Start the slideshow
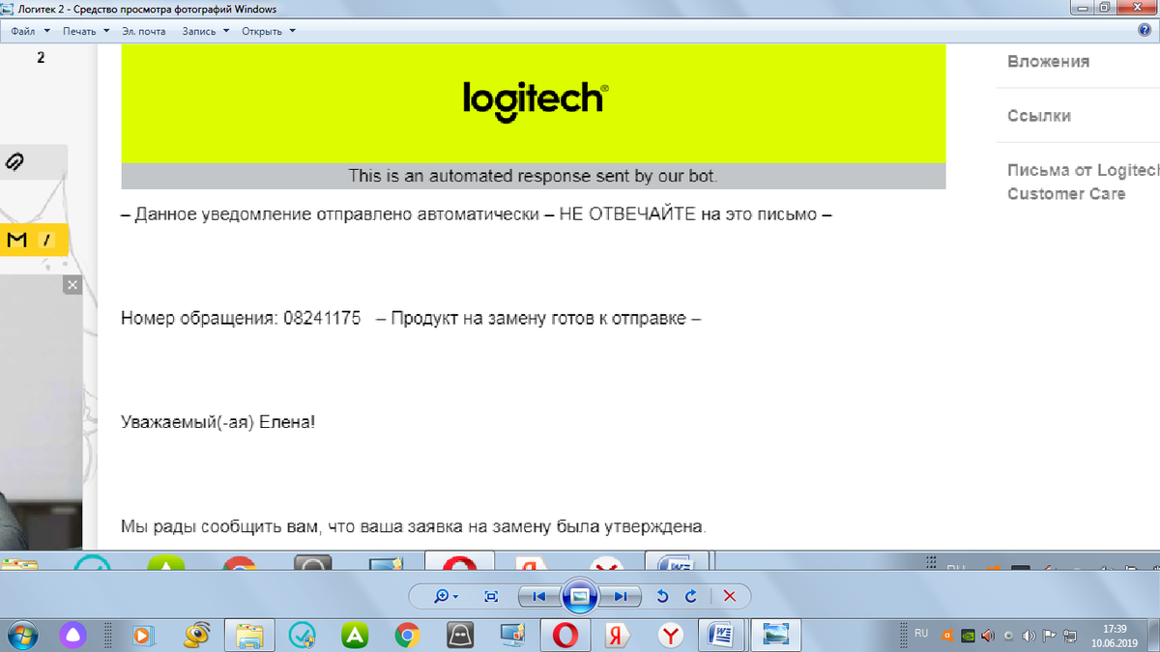Viewport: 1160px width, 652px height. [579, 596]
